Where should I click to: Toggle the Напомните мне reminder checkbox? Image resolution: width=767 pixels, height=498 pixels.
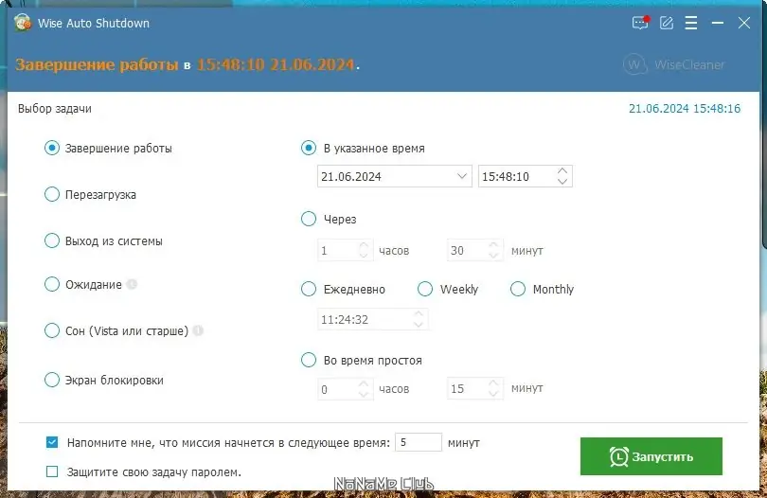point(52,442)
